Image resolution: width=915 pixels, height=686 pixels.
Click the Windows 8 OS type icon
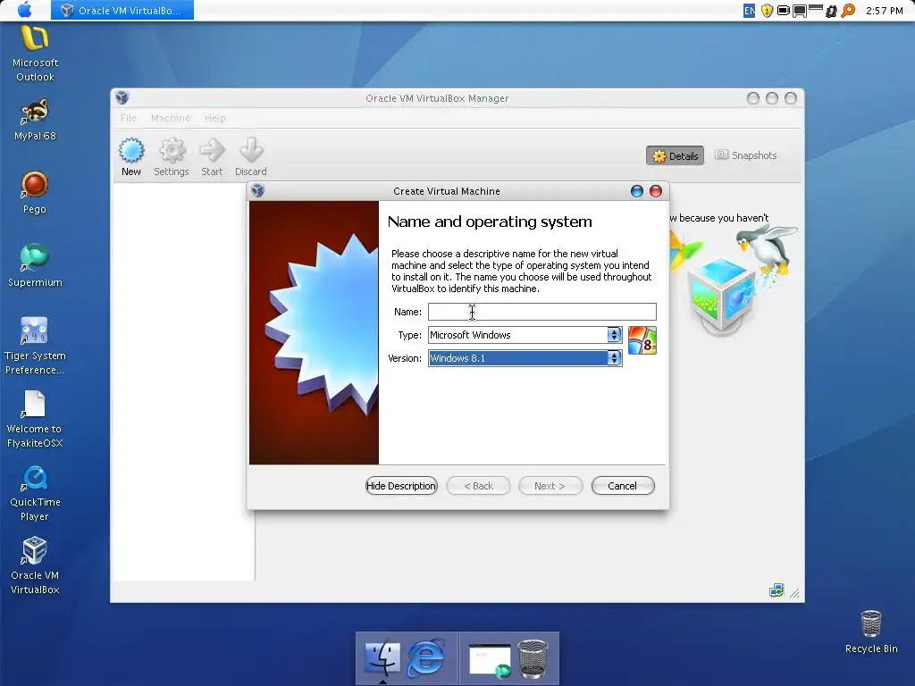point(642,340)
